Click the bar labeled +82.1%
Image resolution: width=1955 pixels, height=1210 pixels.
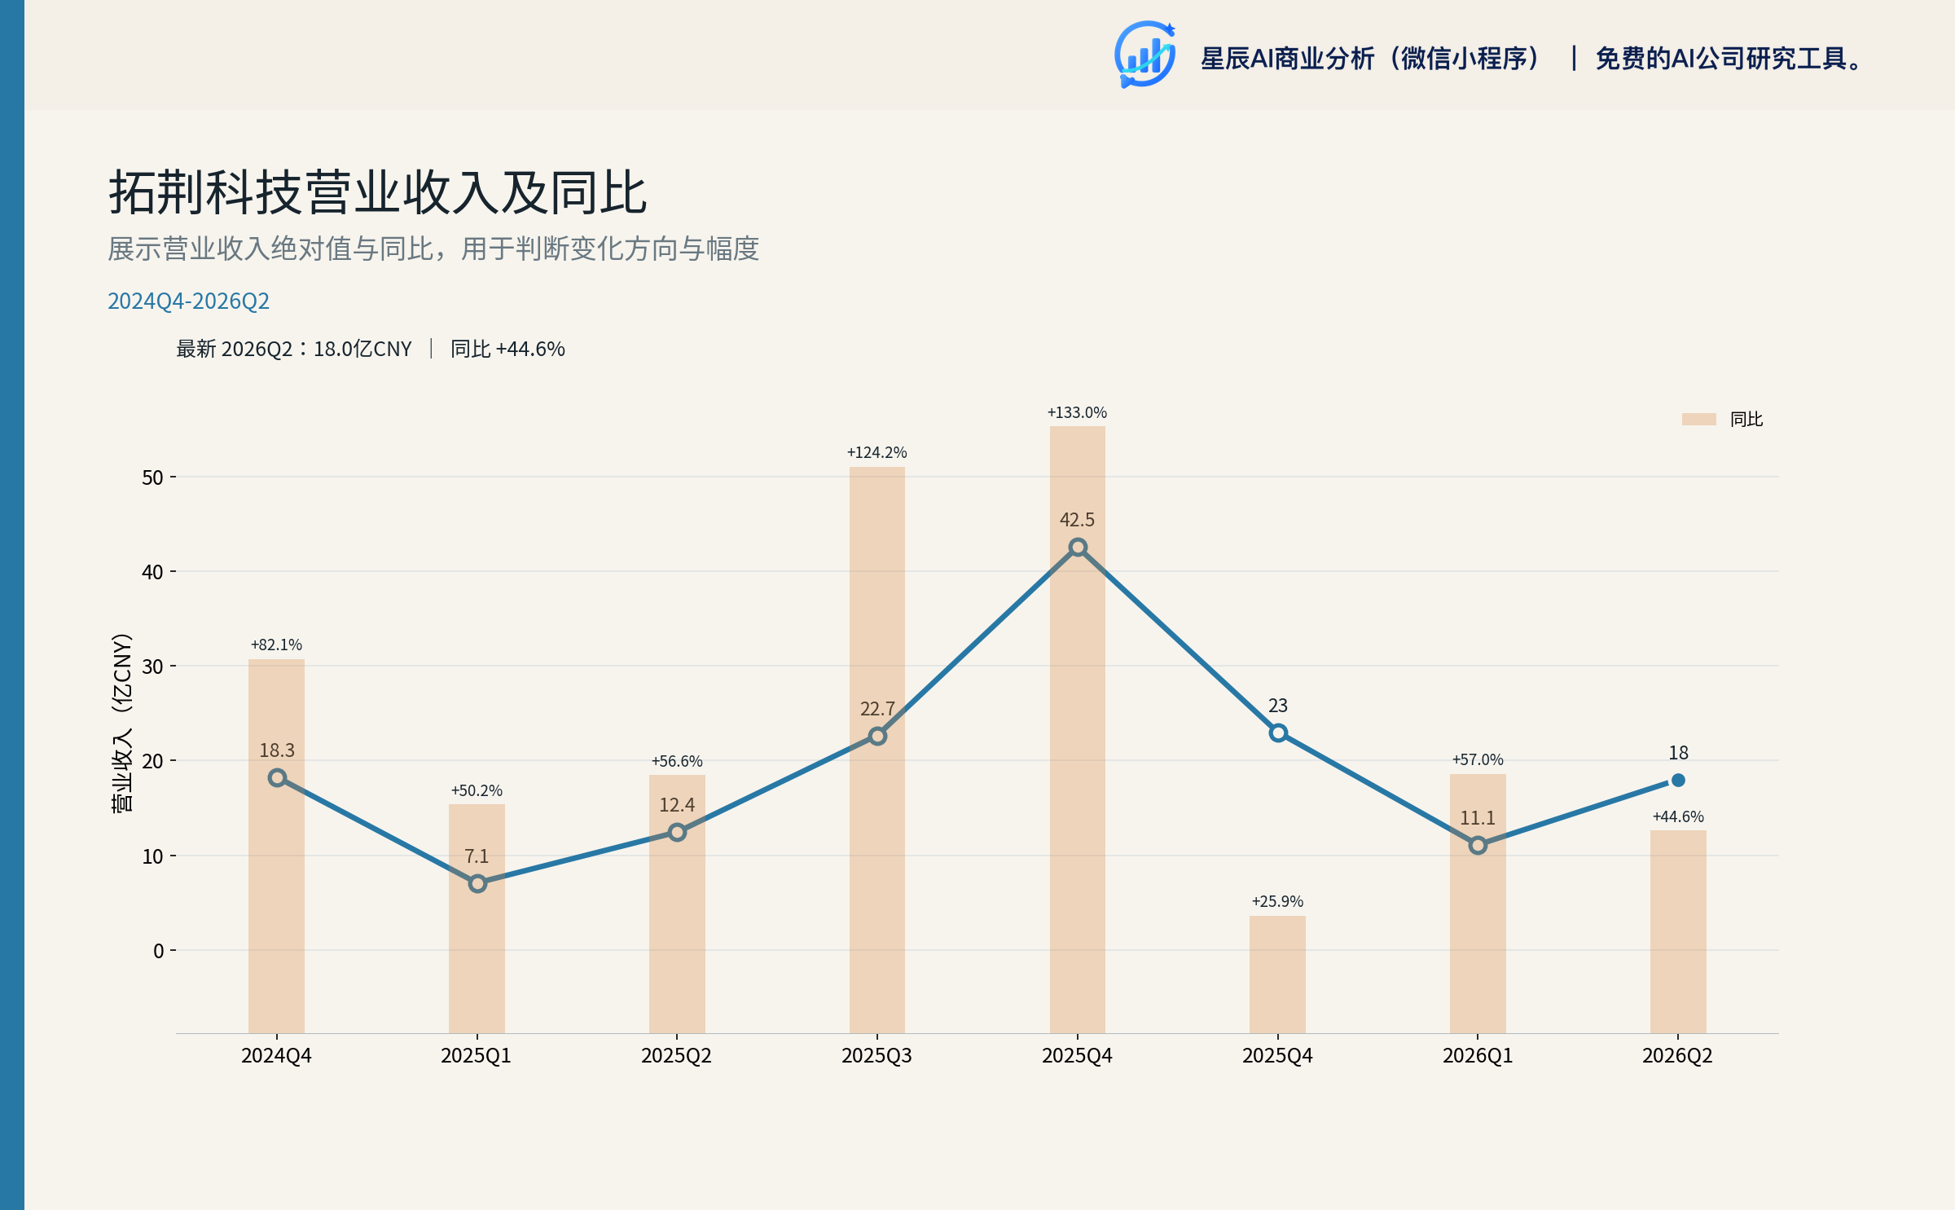coord(277,846)
